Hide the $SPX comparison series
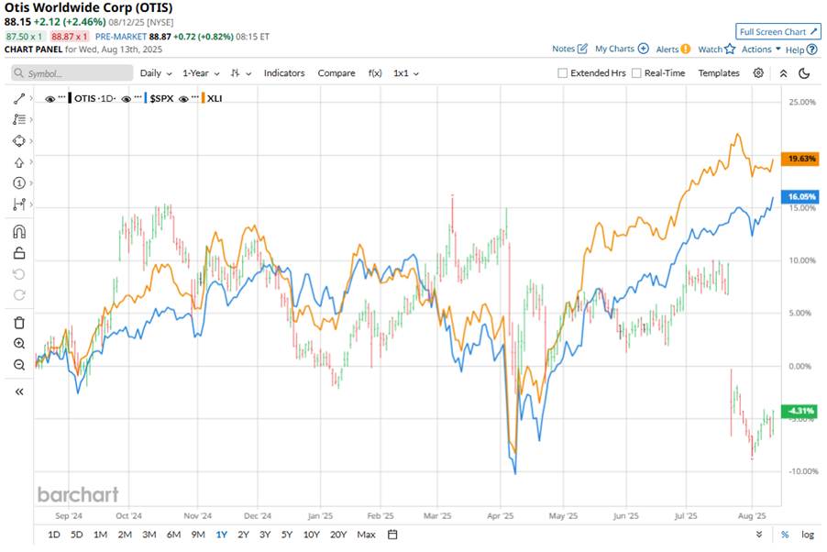This screenshot has width=827, height=552. [x=126, y=99]
